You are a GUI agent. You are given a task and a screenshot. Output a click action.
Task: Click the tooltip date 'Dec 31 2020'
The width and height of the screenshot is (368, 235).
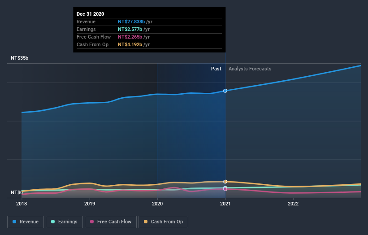[91, 14]
